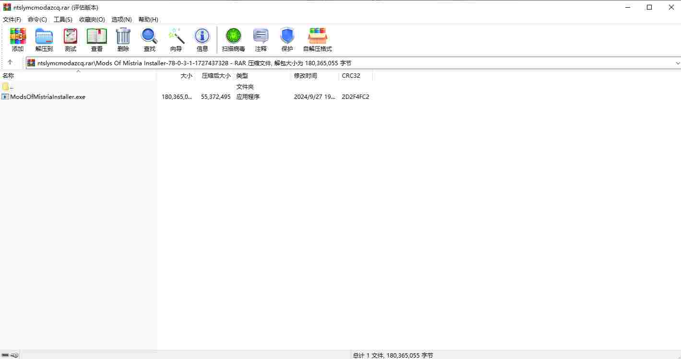Screen dimensions: 681x359
Task: Open the 工具(S) menu
Action: [x=63, y=19]
